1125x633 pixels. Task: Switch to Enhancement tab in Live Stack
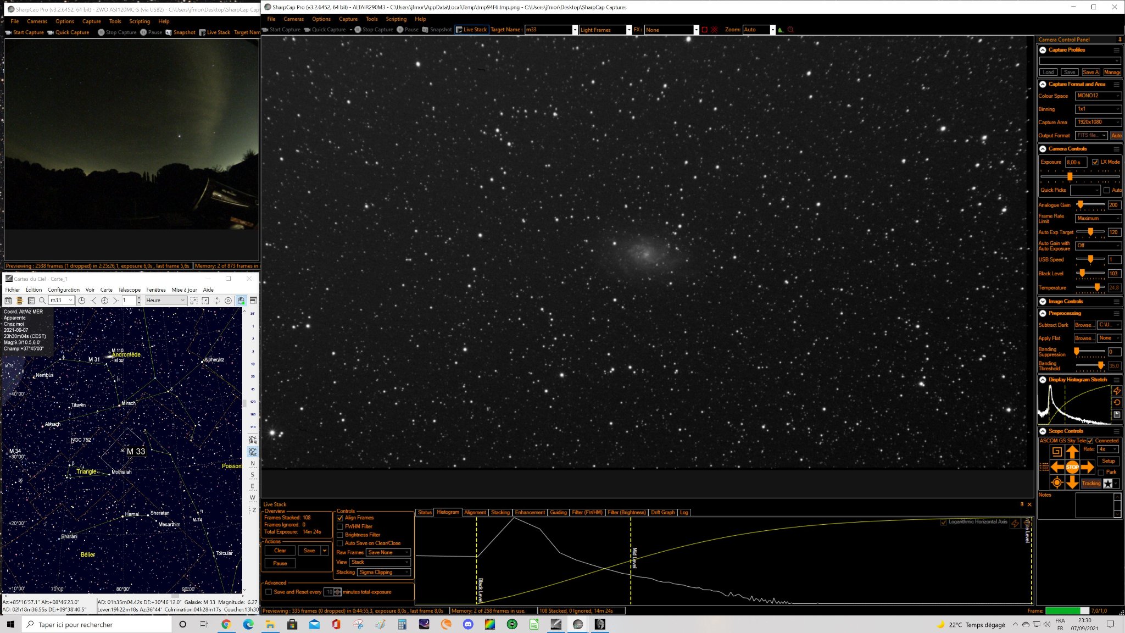tap(530, 512)
